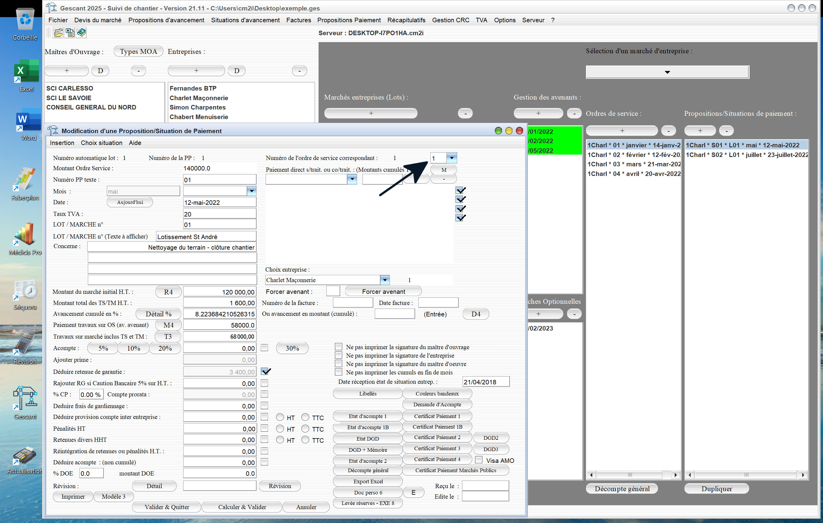Check 'Ne pas imprimer les cumuls en fin de mois'

[x=338, y=372]
